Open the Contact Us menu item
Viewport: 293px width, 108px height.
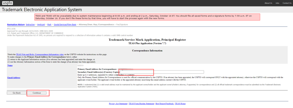[287, 3]
